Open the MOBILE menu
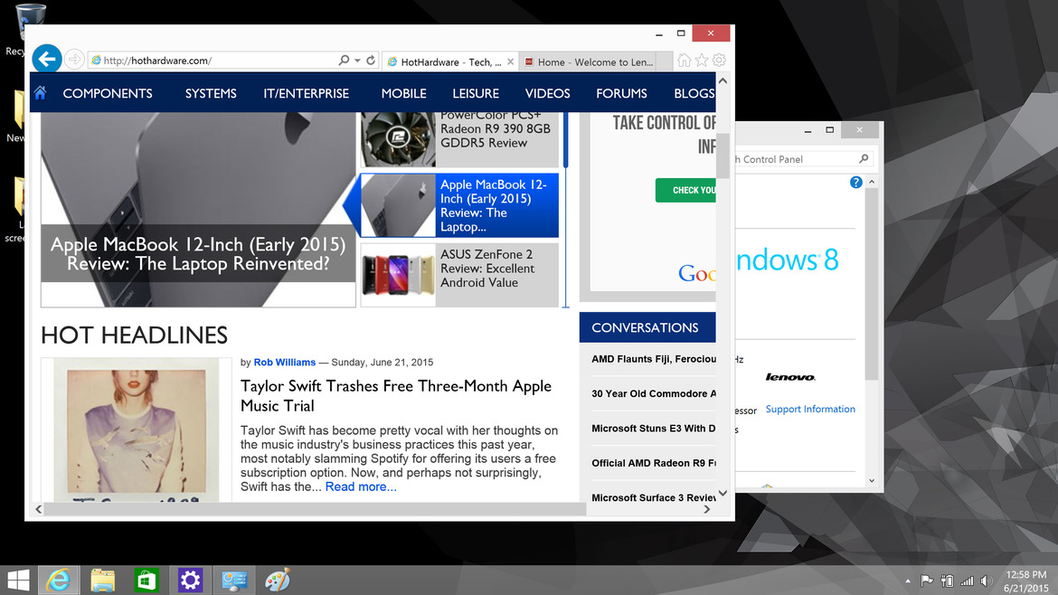 (x=403, y=93)
